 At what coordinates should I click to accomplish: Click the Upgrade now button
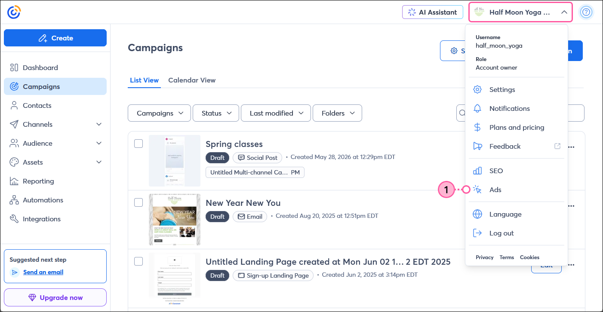(55, 297)
